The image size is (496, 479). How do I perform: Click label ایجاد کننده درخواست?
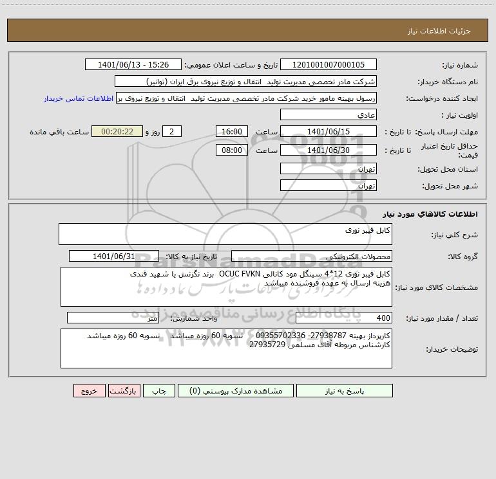click(x=442, y=98)
